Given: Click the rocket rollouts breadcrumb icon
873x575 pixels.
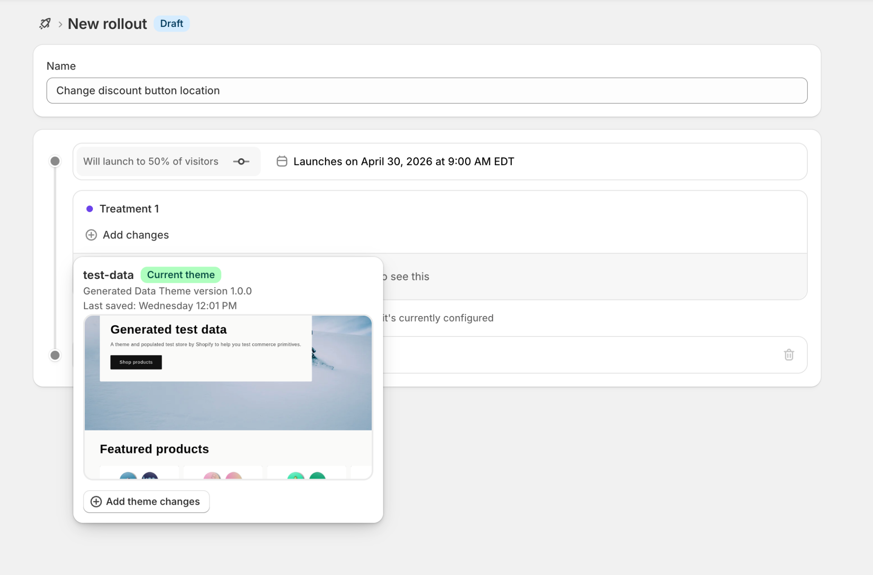Looking at the screenshot, I should point(45,23).
